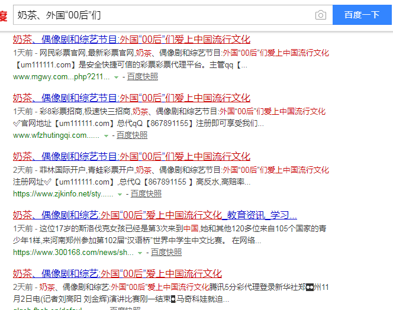The width and height of the screenshot is (393, 310).
Task: Click snippet text 网民彩票官网,最新彩票官网
Action: [87, 53]
